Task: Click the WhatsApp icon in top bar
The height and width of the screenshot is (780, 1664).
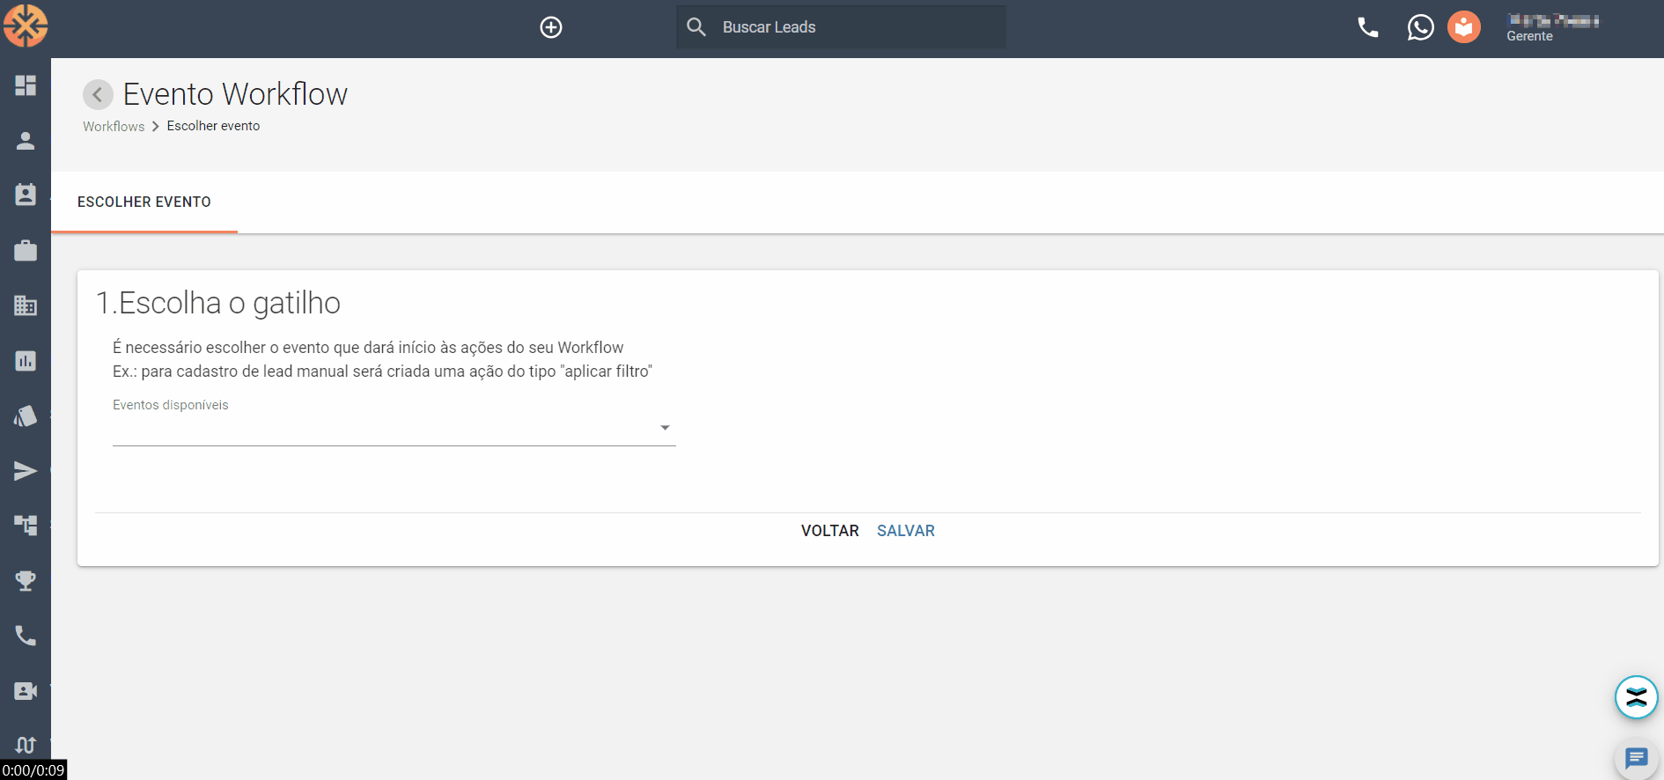Action: [1420, 27]
